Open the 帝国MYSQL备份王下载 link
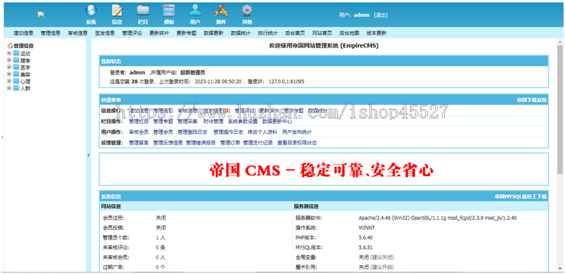 tap(520, 197)
